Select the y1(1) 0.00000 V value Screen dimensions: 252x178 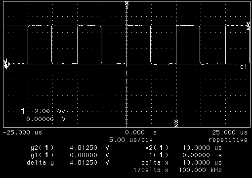(89, 155)
